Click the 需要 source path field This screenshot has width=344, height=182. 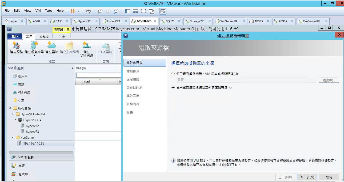pyautogui.click(x=247, y=80)
